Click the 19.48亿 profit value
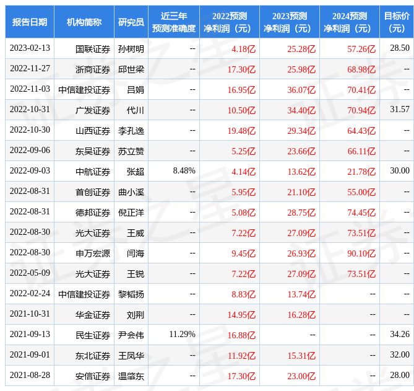This screenshot has width=414, height=391. click(241, 131)
